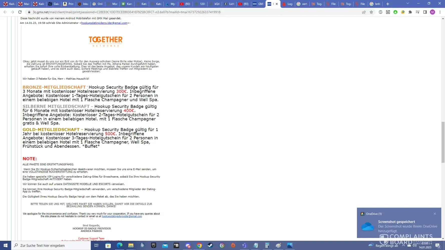Image resolution: width=445 pixels, height=250 pixels.
Task: Switch to the Inka tab
Action: pyautogui.click(x=83, y=4)
